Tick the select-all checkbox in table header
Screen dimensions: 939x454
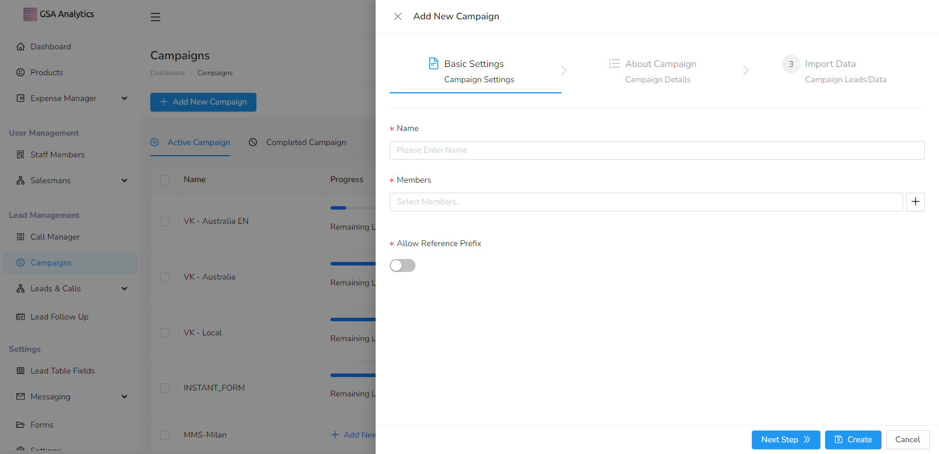pos(165,180)
